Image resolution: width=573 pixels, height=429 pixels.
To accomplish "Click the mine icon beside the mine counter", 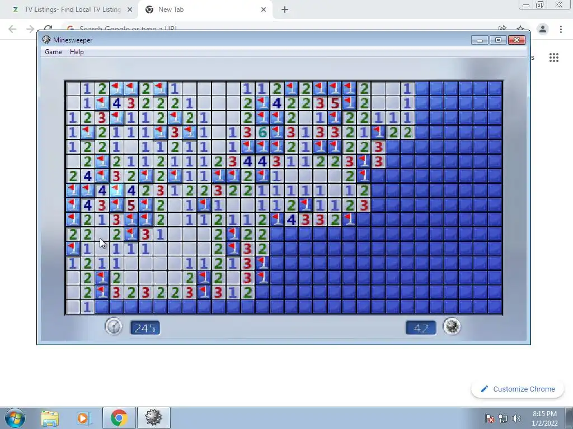I will pyautogui.click(x=452, y=326).
